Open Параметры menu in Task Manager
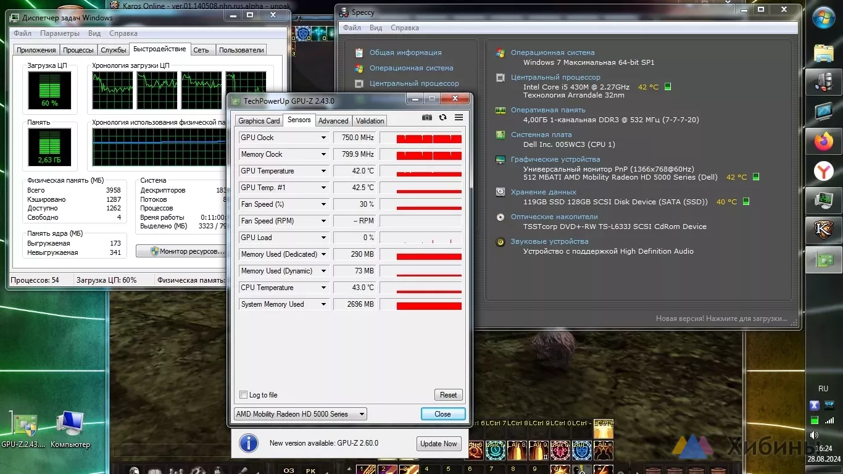 pyautogui.click(x=60, y=33)
